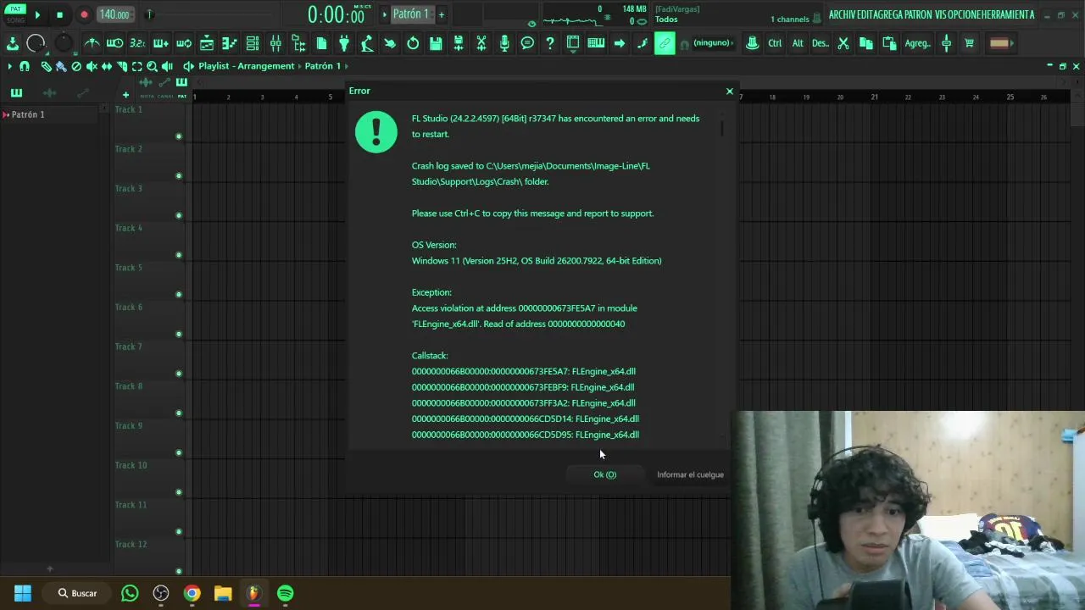Open the Patrón 1 pattern selector
1085x610 pixels.
pos(411,14)
